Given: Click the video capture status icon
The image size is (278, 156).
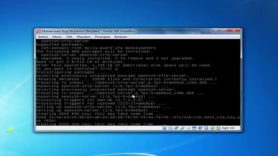Looking at the screenshot, I should point(200,128).
